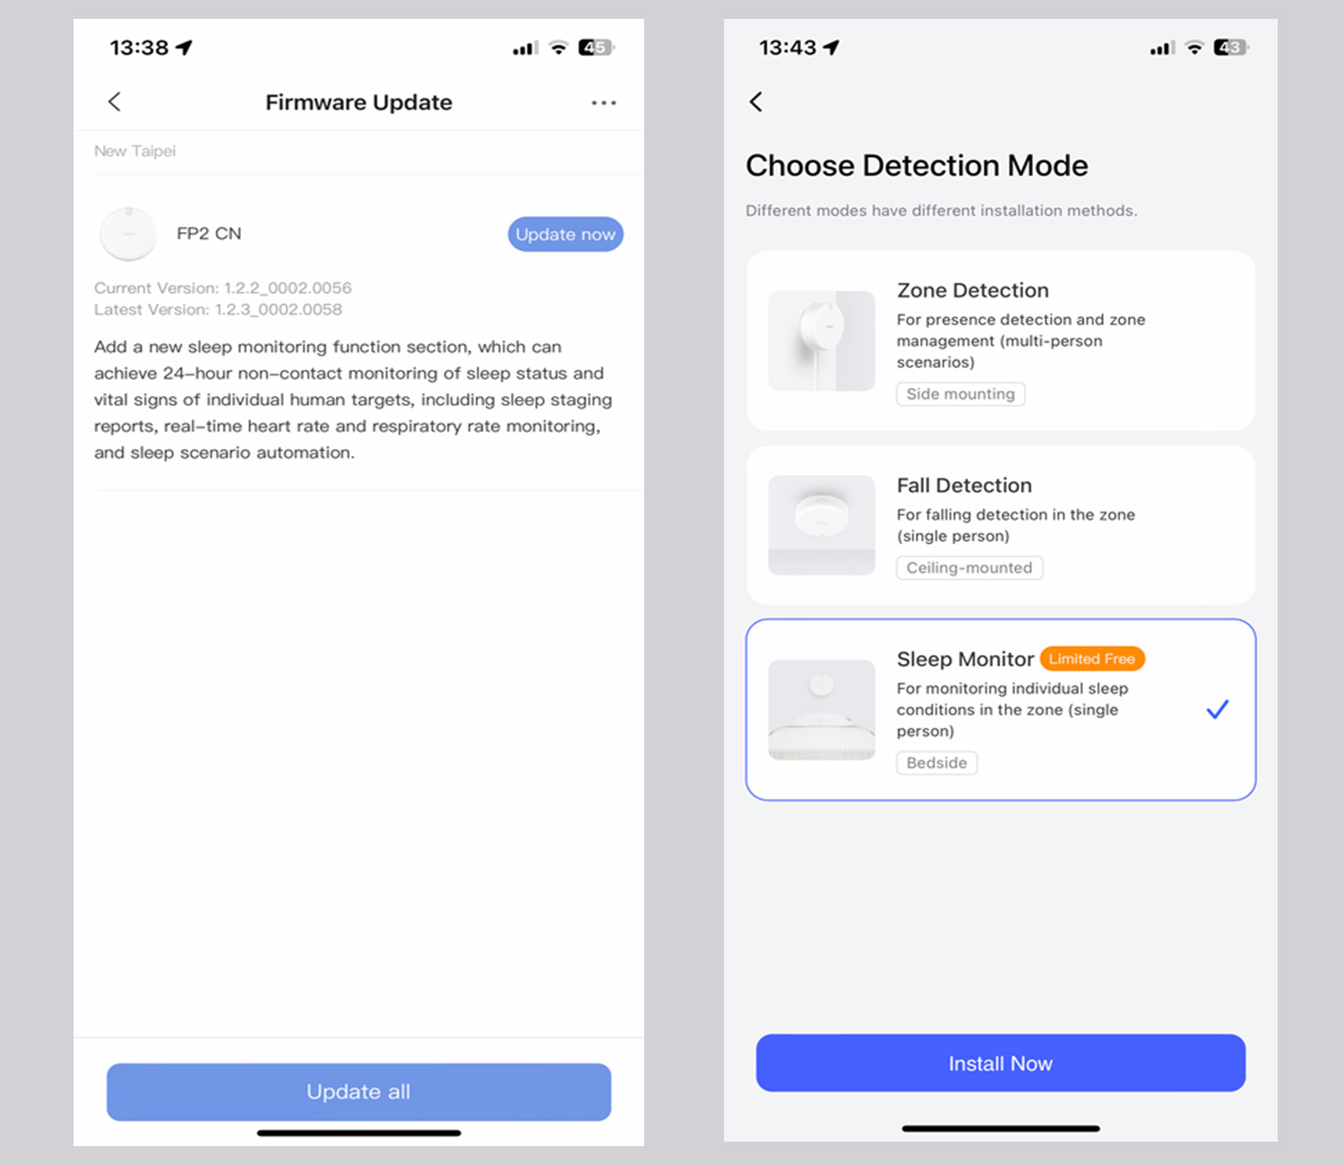Screen dimensions: 1344x1165
Task: Tap the Install Now button
Action: click(1001, 1063)
